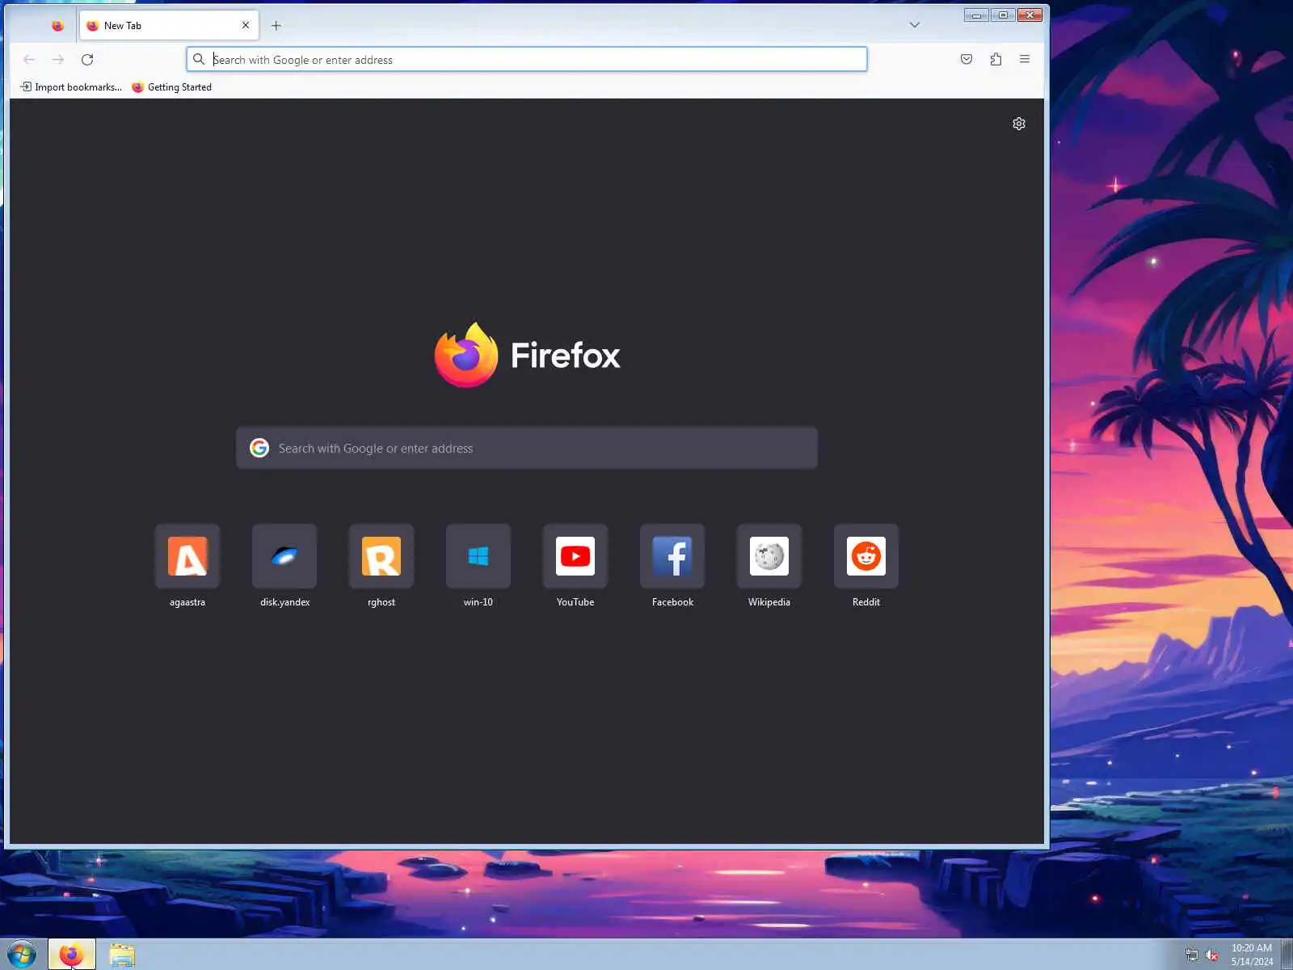
Task: Open the rghost shortcut tile
Action: click(x=381, y=556)
